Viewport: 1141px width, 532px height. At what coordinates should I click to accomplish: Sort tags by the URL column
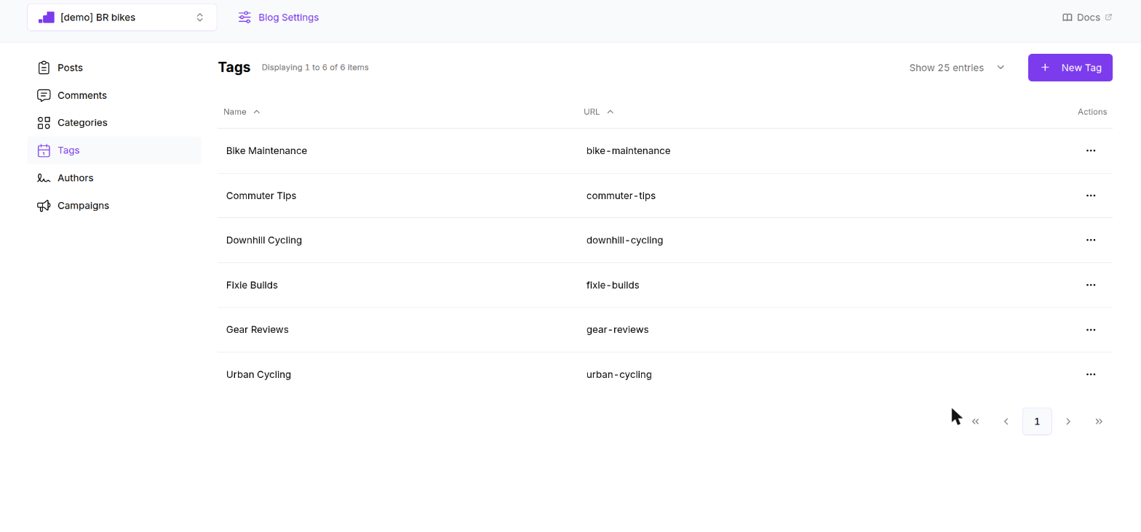pos(599,112)
